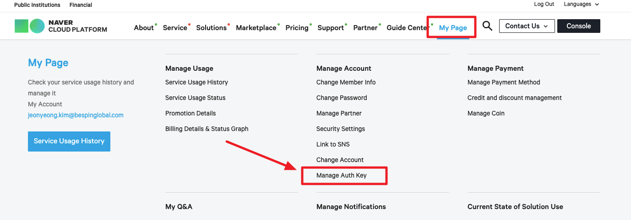Screen dimensions: 631x220
Task: Open Change Password link
Action: [342, 98]
